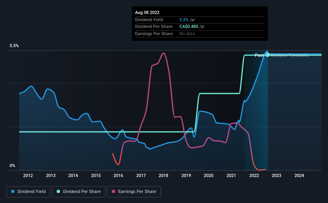This screenshot has width=328, height=203.
Task: Toggle the Dividend Yield legend series
Action: click(x=28, y=192)
